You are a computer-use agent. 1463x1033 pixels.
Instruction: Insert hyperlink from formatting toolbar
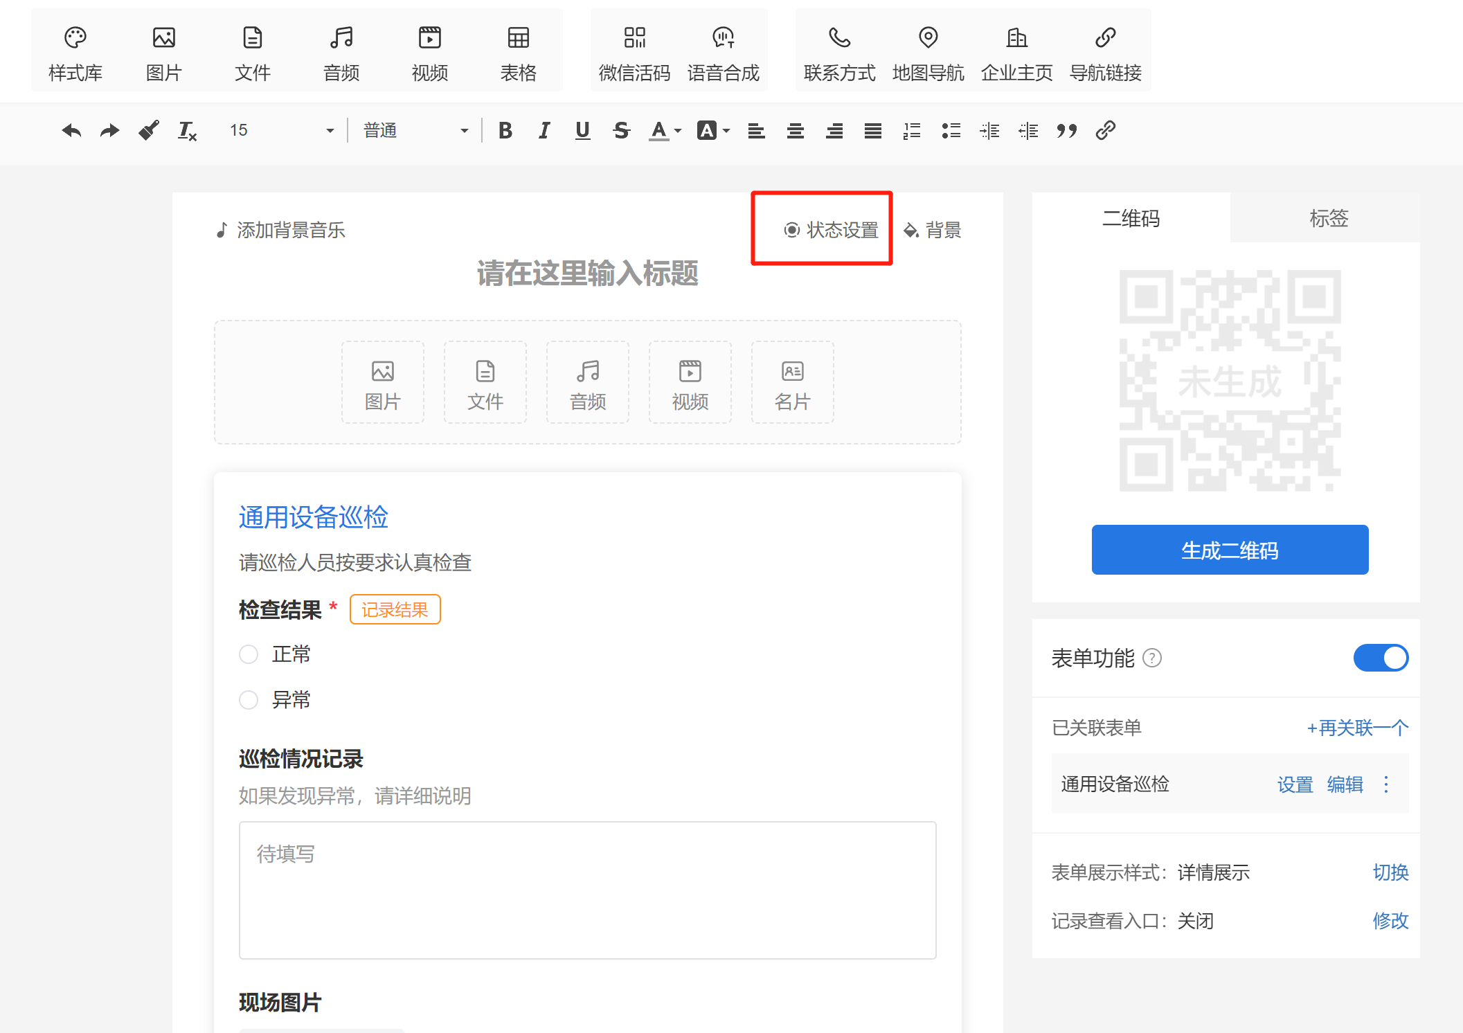[x=1106, y=130]
